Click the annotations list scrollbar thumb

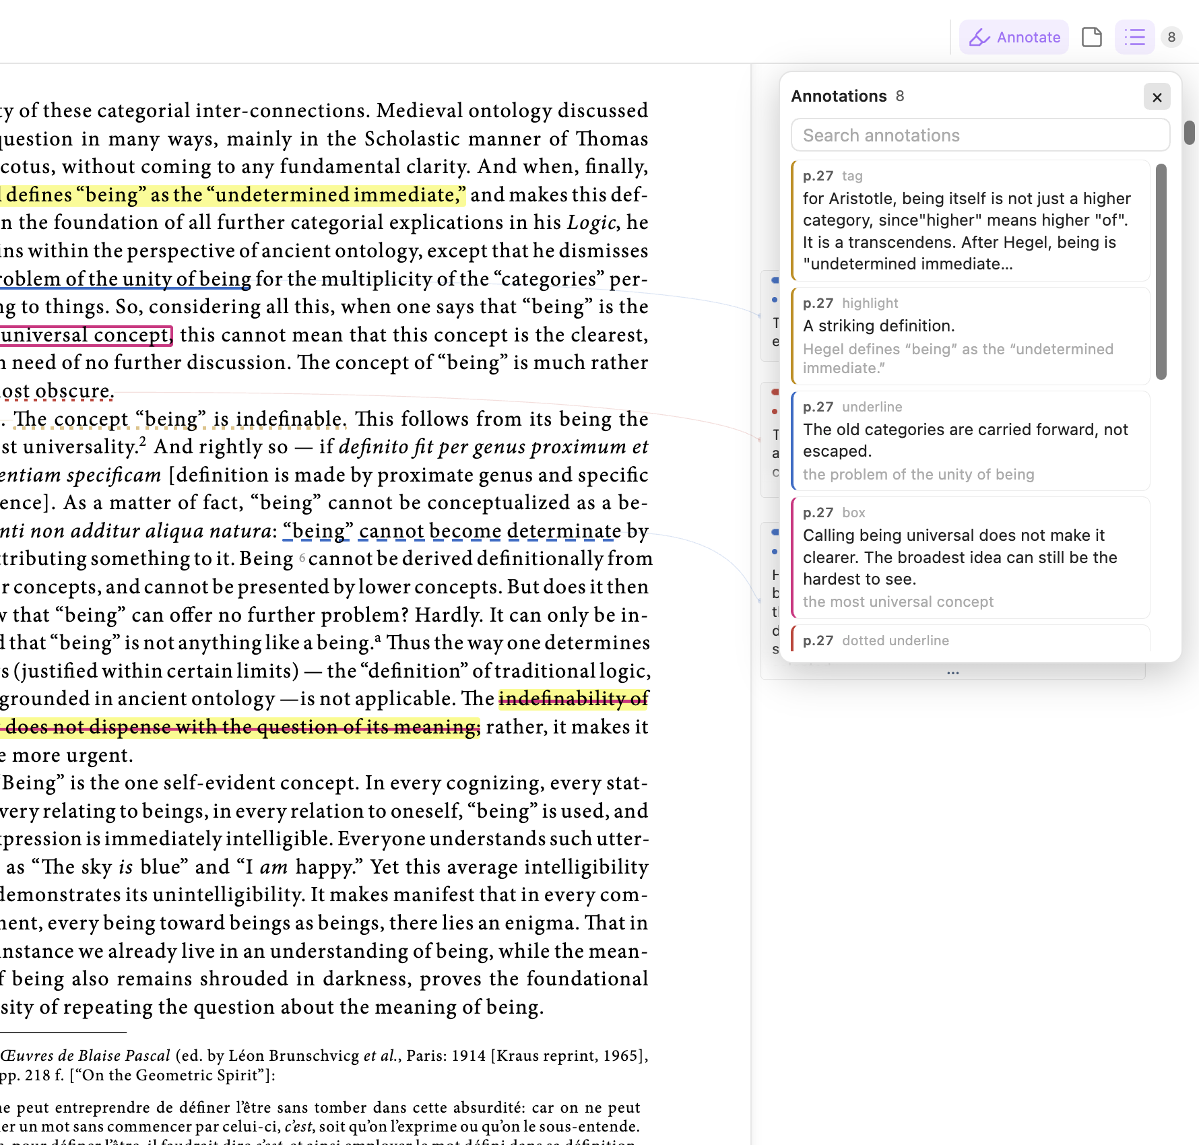click(1161, 271)
